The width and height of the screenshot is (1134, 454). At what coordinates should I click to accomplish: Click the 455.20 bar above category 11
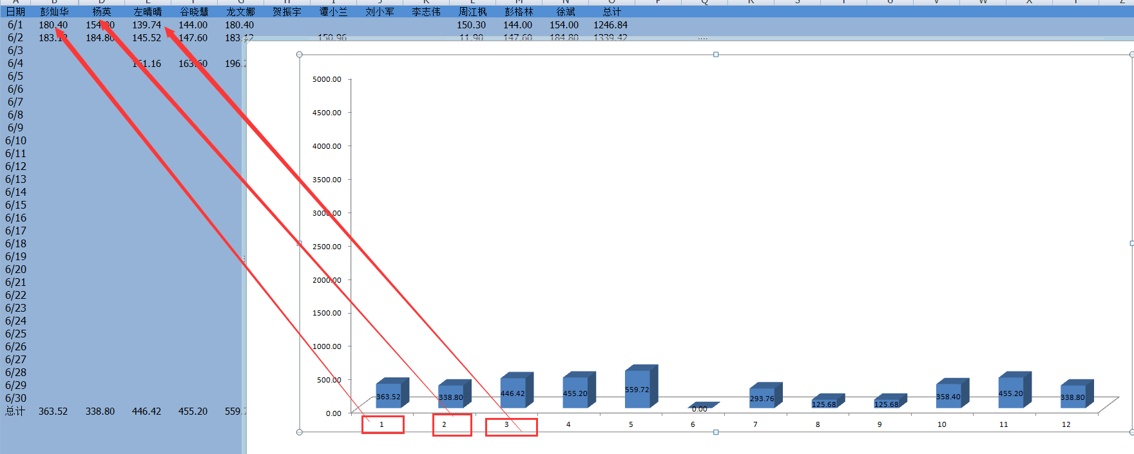click(x=1014, y=390)
